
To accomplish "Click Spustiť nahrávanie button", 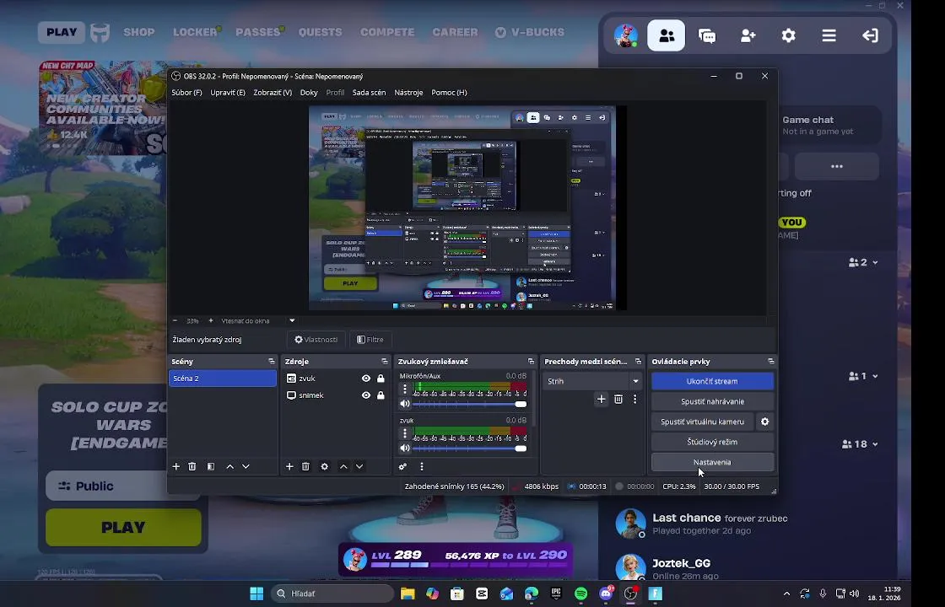I will coord(712,401).
